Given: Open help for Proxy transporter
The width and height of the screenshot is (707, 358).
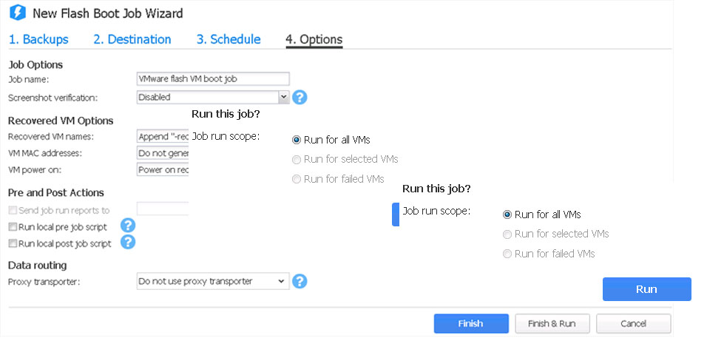Looking at the screenshot, I should (300, 281).
